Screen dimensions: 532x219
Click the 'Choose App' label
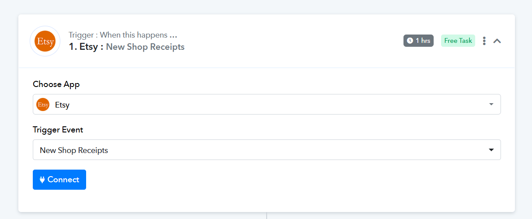pyautogui.click(x=56, y=84)
